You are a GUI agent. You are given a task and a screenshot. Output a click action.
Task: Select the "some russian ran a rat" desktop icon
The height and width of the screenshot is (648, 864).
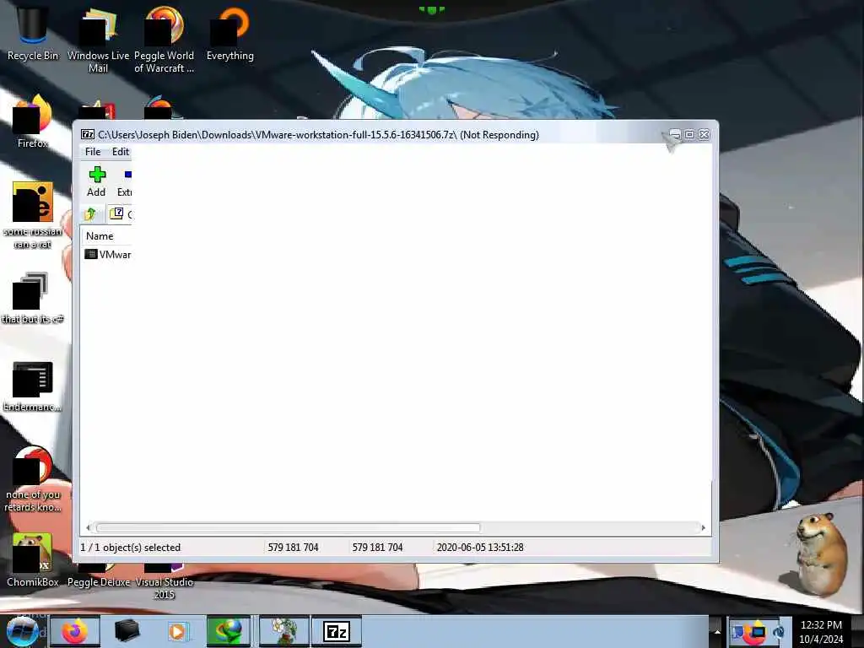click(x=32, y=215)
